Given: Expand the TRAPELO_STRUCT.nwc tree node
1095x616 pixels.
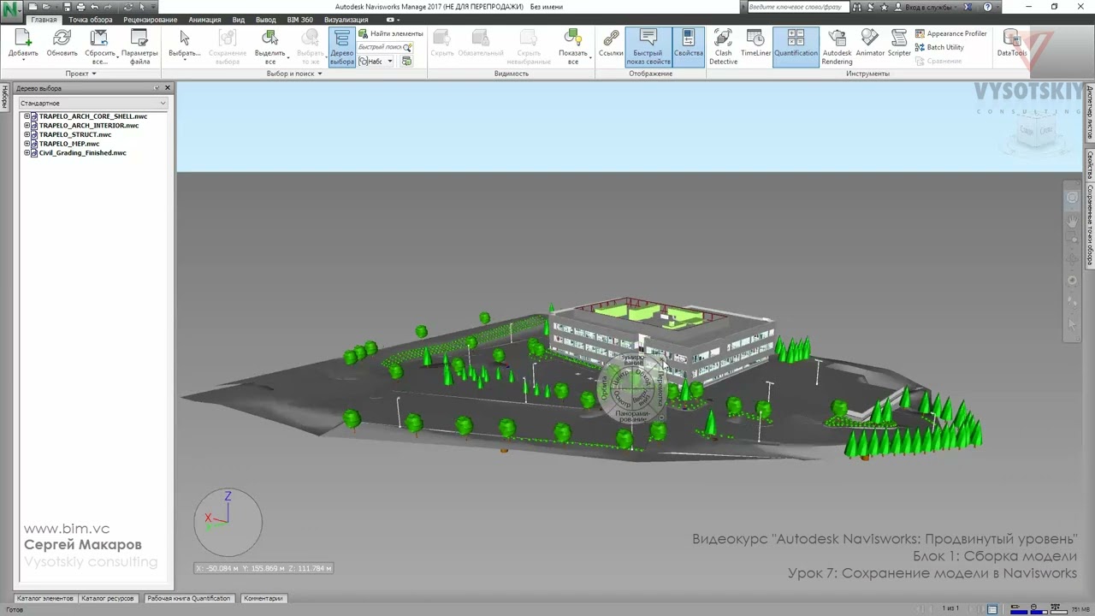Looking at the screenshot, I should (27, 135).
